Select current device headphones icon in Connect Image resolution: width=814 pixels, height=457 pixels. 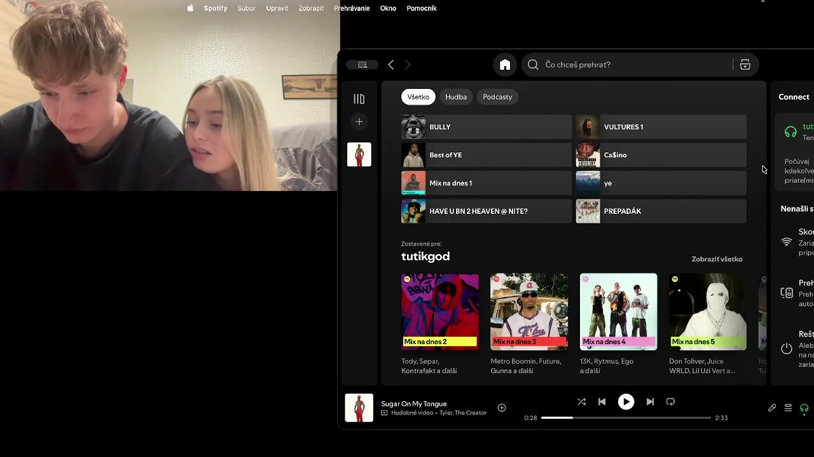tap(790, 132)
